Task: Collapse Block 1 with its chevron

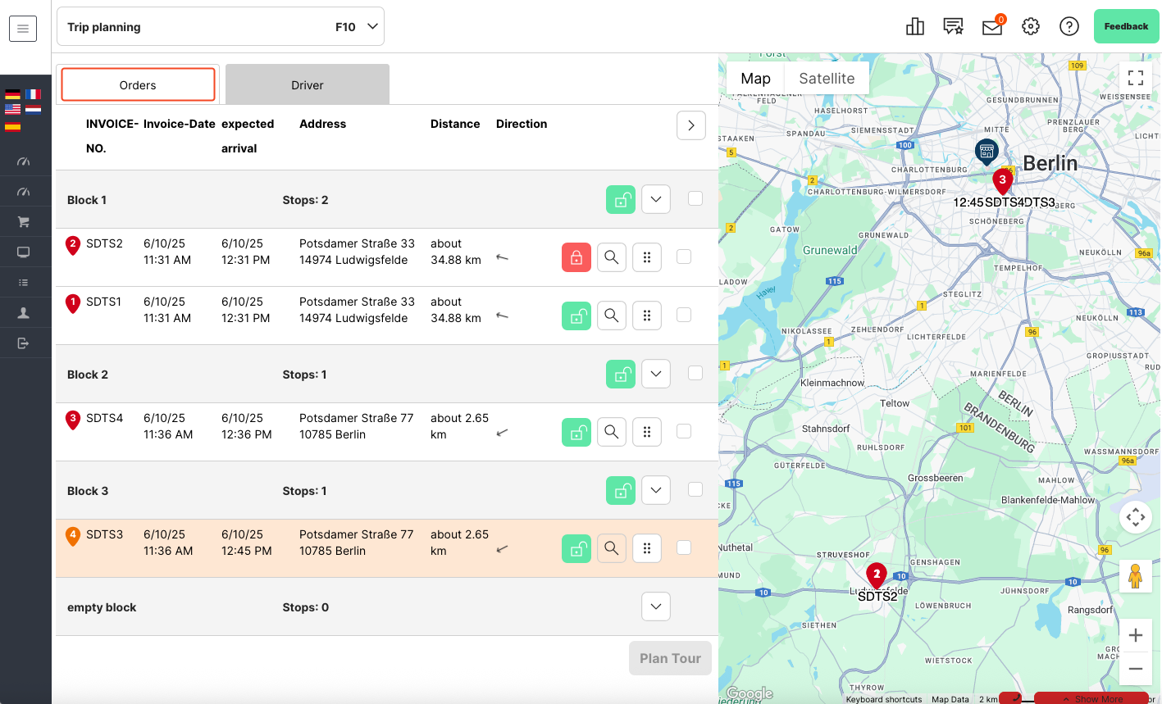Action: click(x=656, y=199)
